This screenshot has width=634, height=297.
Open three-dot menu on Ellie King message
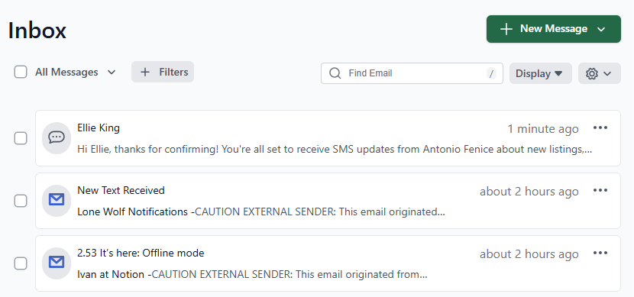(600, 128)
